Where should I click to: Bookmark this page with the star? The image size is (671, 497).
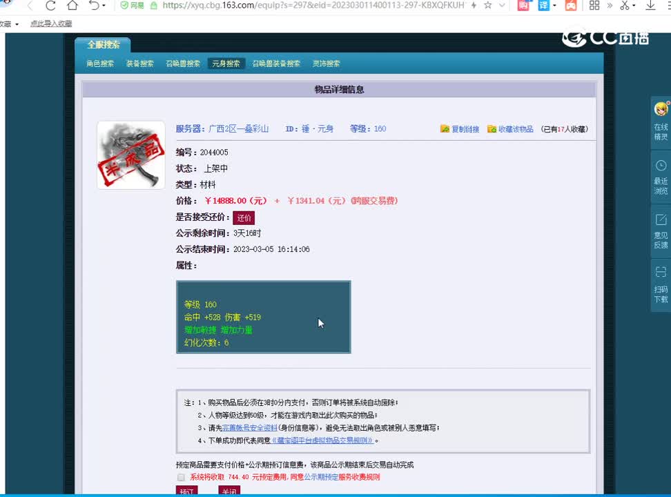tap(488, 6)
